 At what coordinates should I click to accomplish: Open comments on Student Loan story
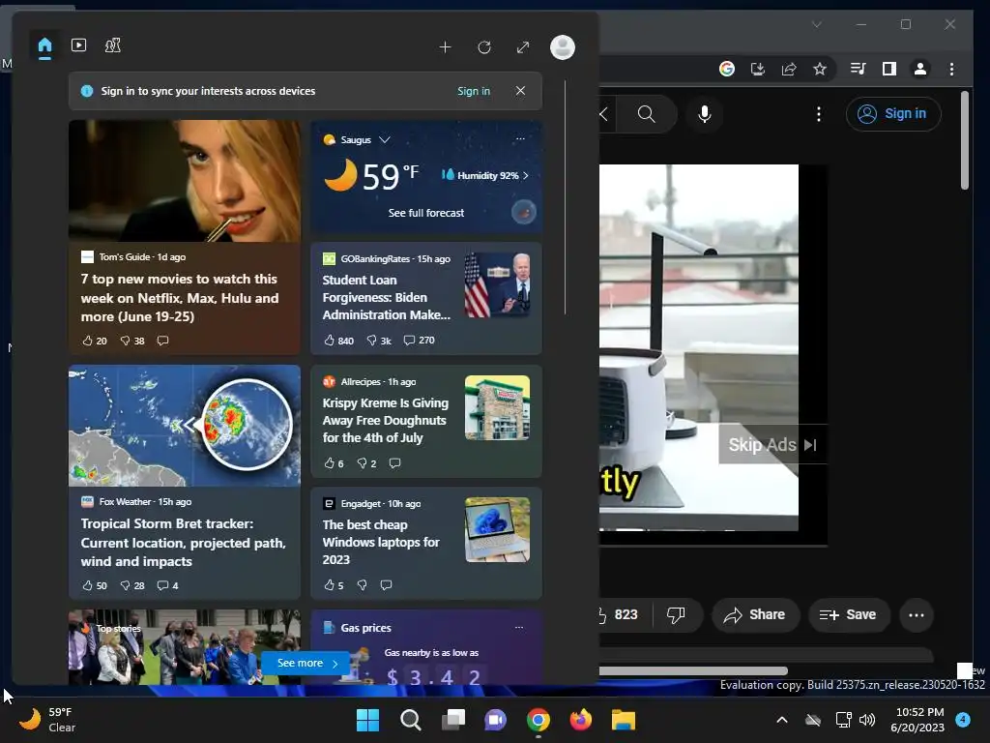pos(420,340)
